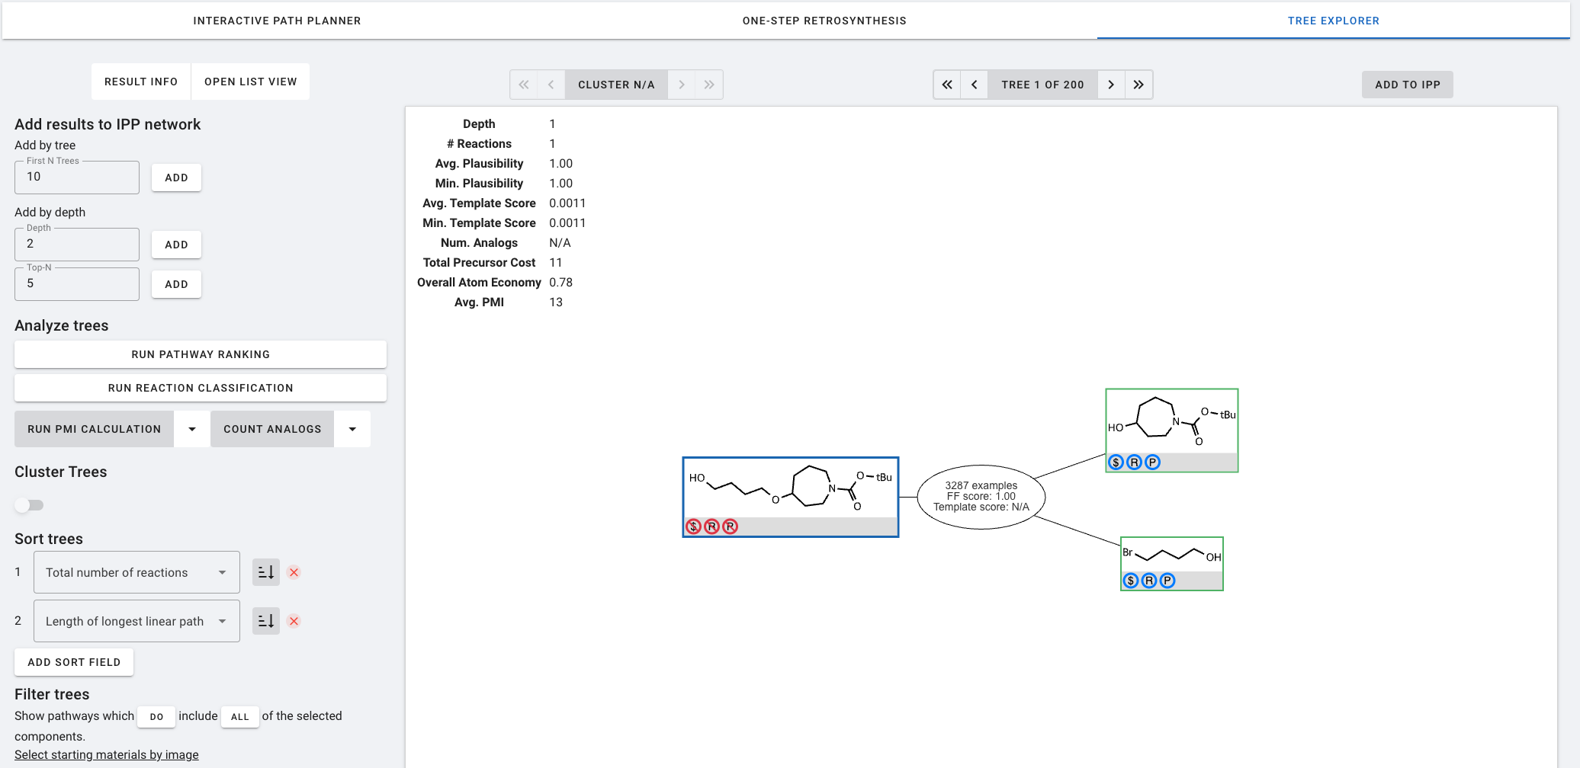Go to next tree arrow
1580x768 pixels.
(x=1111, y=85)
